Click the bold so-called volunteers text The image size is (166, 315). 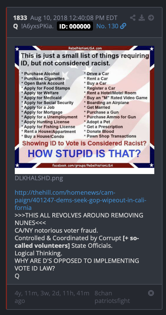76,242
